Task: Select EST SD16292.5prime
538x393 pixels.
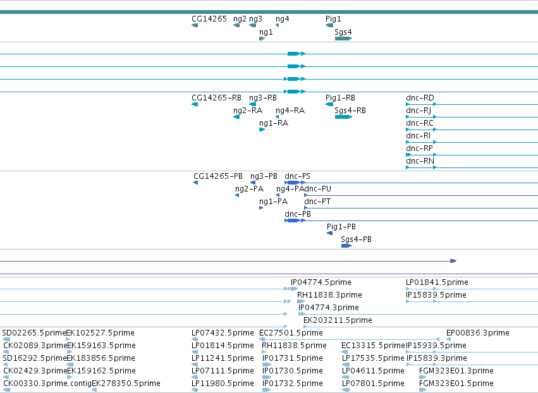Action: 35,358
